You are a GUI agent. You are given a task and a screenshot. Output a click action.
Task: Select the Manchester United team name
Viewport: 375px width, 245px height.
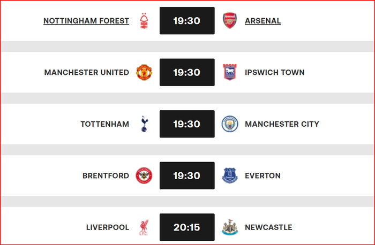[87, 72]
